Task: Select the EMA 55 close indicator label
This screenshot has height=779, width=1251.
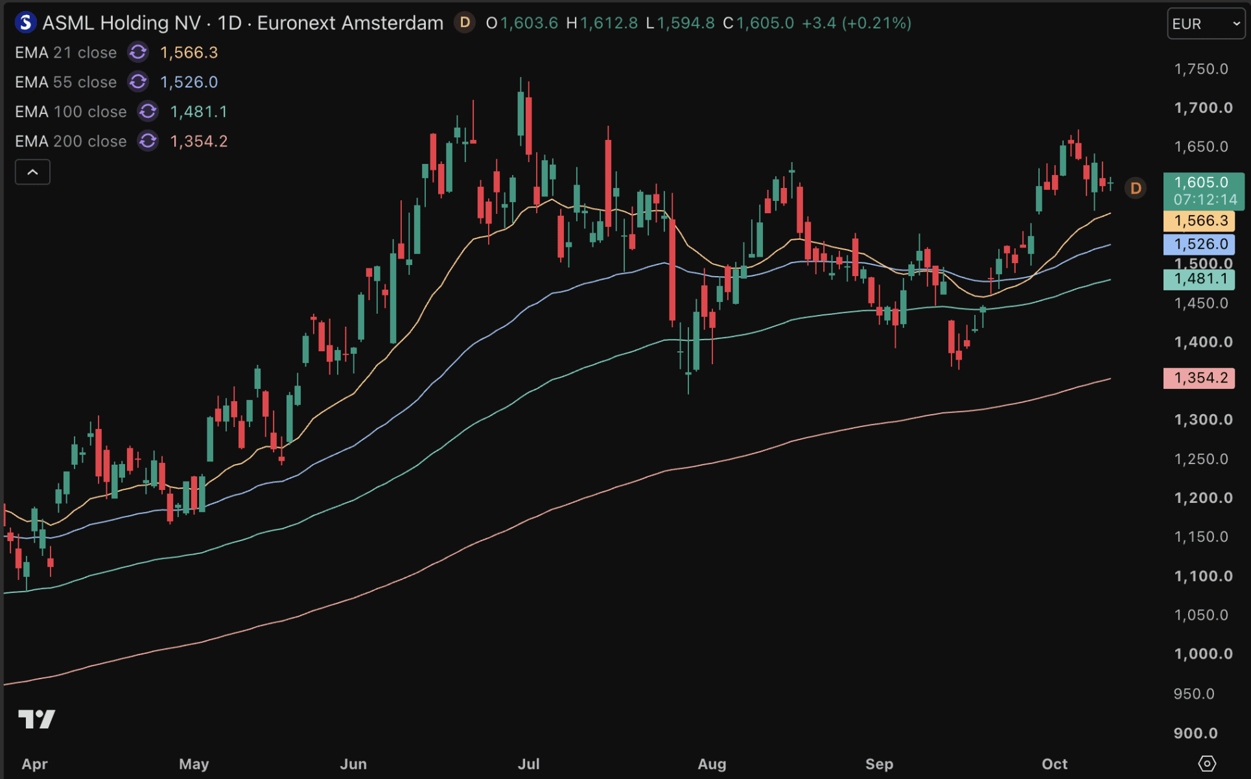Action: pyautogui.click(x=65, y=82)
